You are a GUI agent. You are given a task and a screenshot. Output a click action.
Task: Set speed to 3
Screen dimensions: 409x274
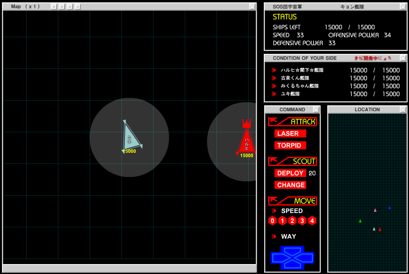point(302,221)
